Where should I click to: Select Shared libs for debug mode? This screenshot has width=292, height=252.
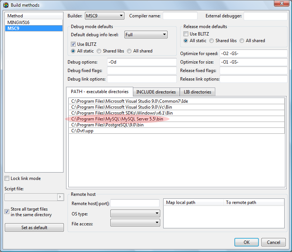pos(99,51)
